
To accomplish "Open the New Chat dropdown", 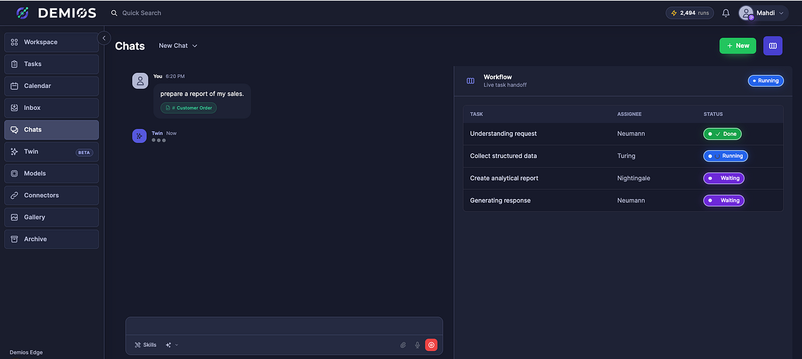I will 178,45.
